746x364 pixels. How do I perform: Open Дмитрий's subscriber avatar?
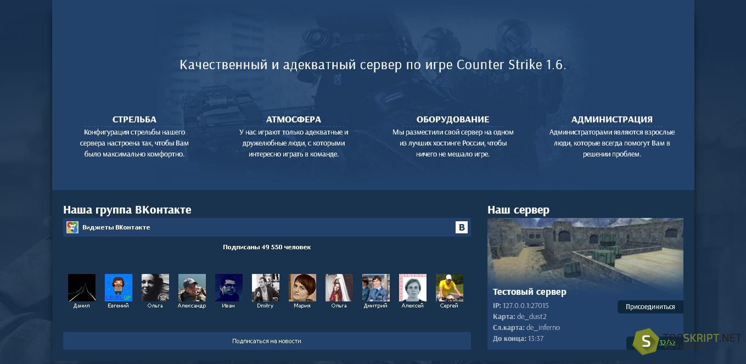(376, 288)
